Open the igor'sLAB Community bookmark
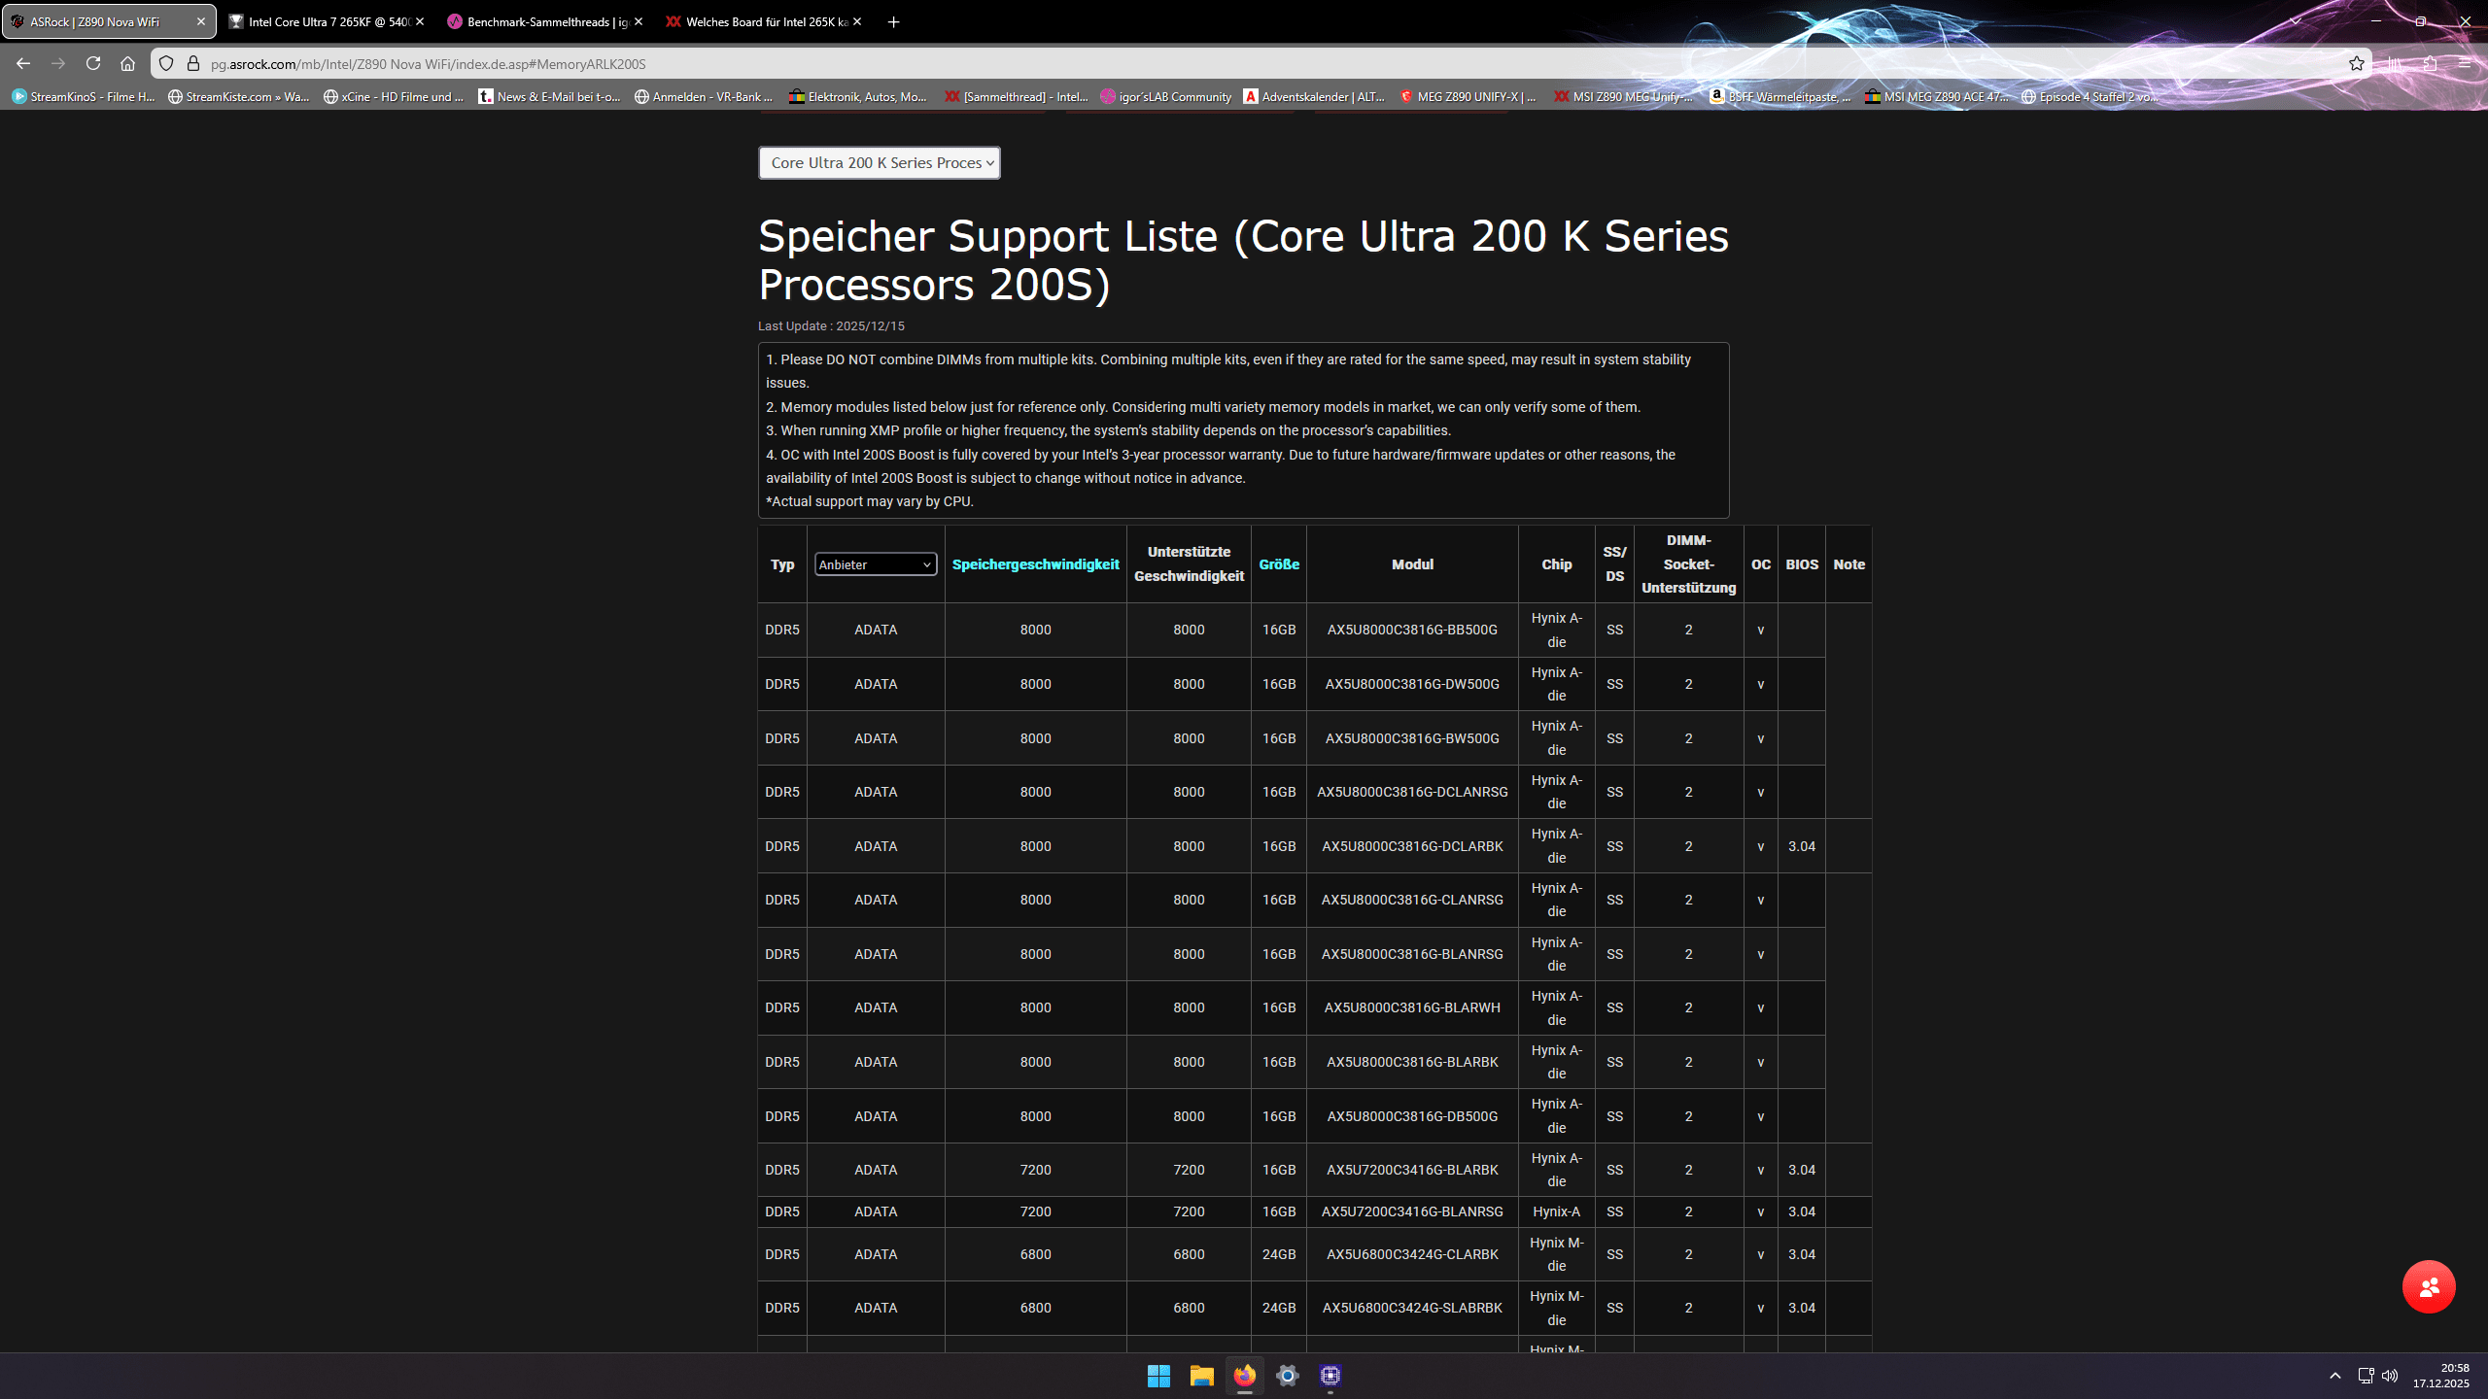Screen dimensions: 2488x1399 click(1165, 96)
